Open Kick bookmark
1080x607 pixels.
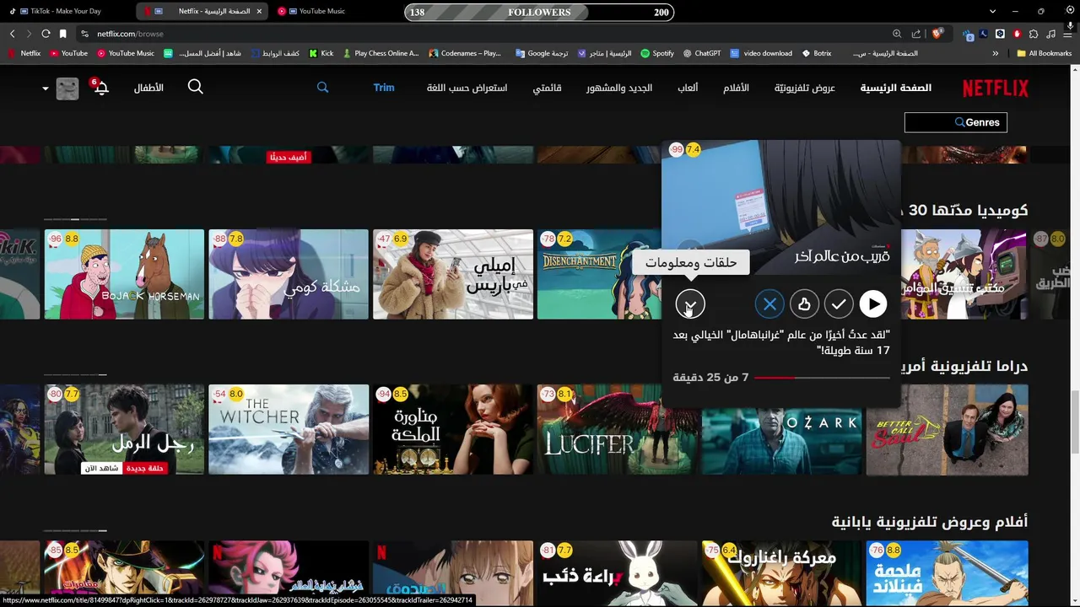(321, 53)
